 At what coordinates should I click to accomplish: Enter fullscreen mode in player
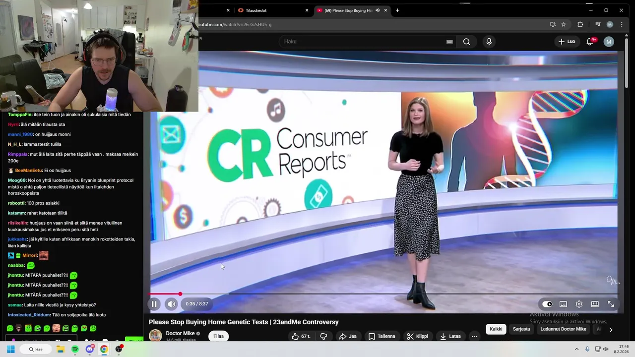tap(611, 304)
